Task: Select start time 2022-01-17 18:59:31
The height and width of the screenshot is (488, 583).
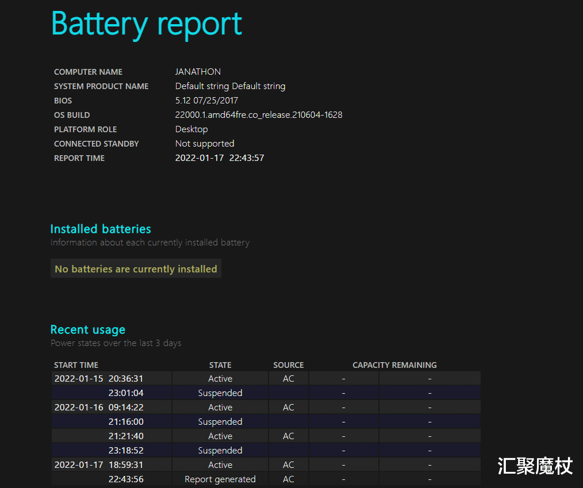Action: [x=98, y=465]
